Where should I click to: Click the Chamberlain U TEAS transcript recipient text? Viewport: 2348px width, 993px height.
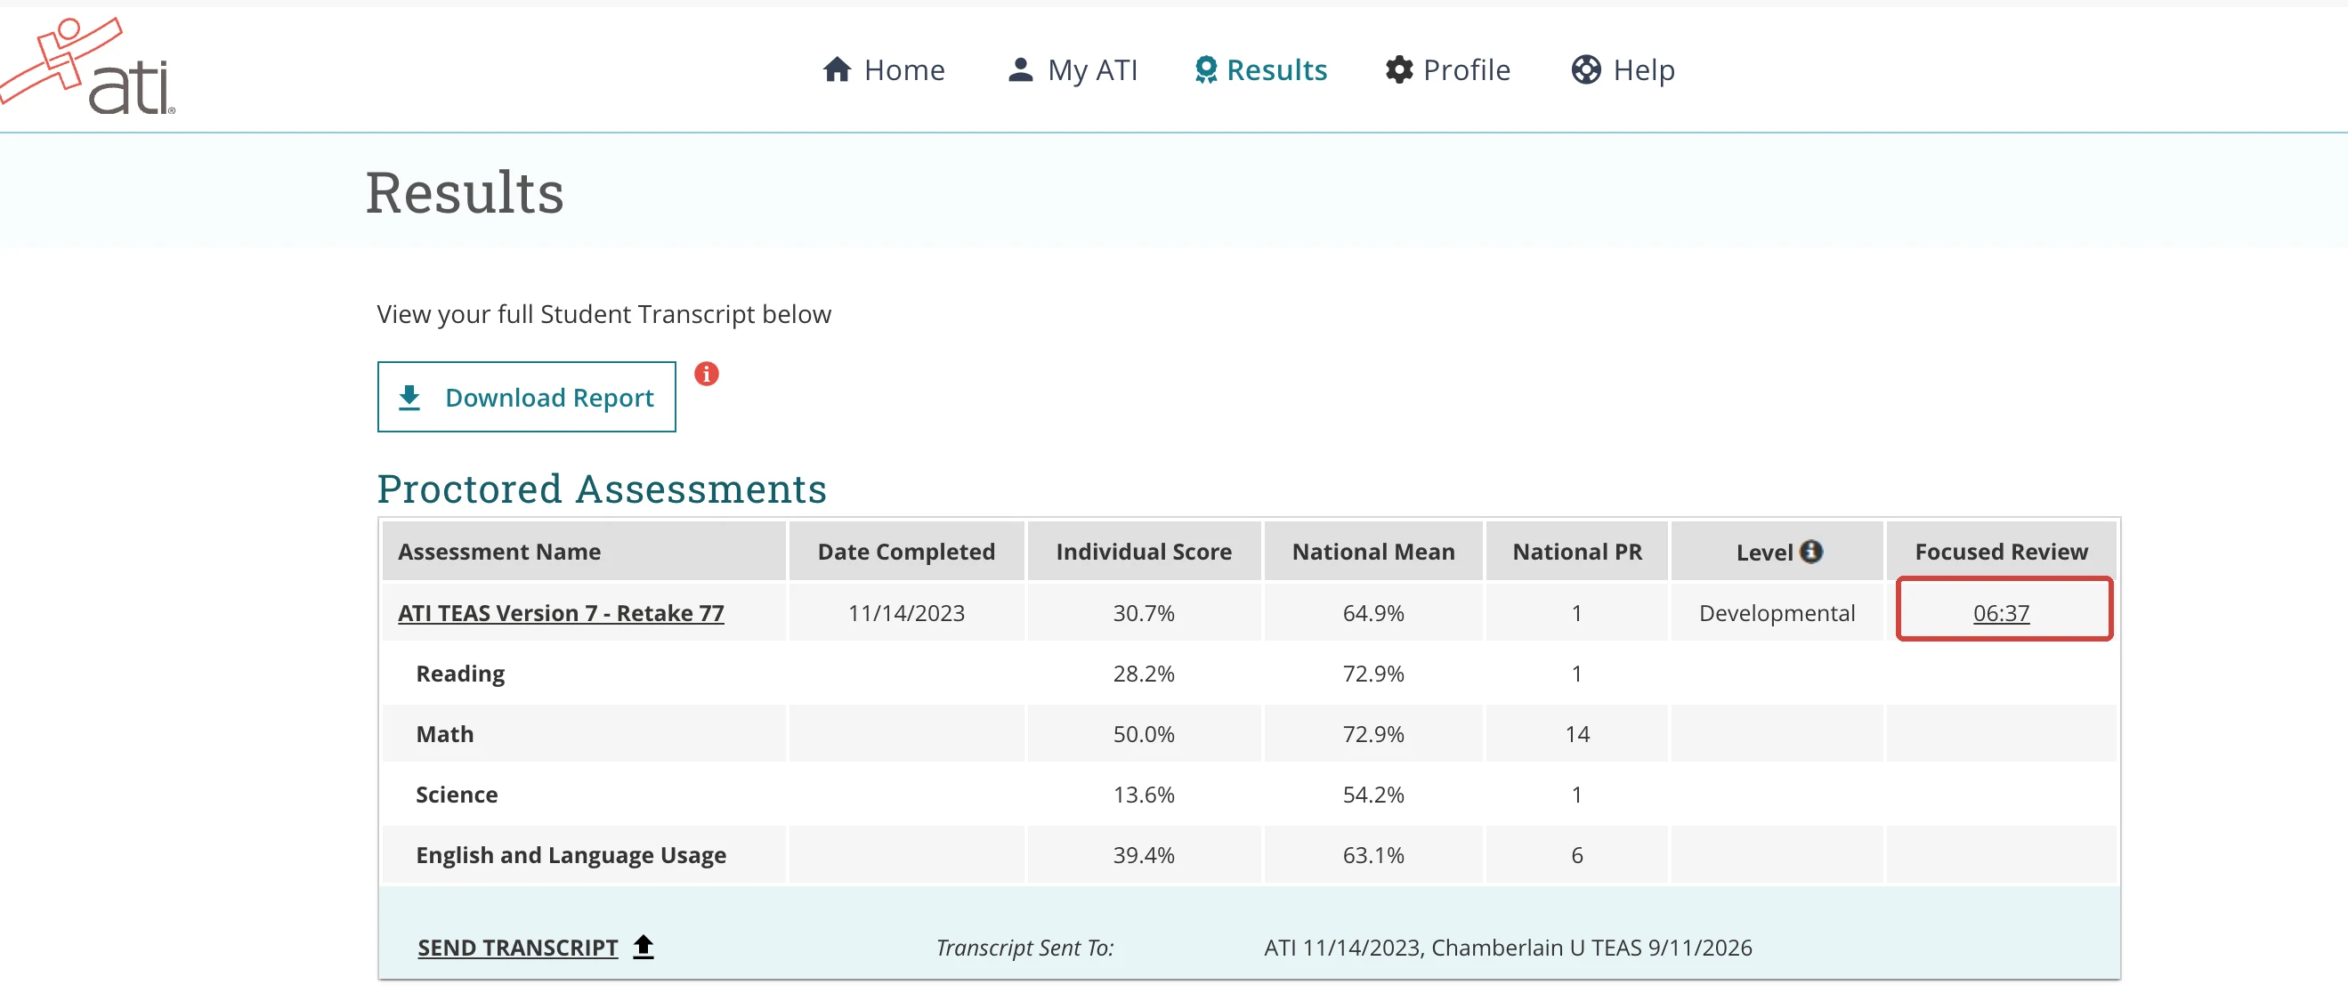click(x=1591, y=948)
